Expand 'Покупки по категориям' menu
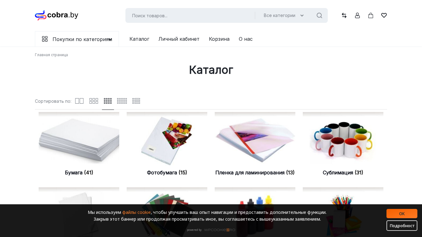 point(77,39)
